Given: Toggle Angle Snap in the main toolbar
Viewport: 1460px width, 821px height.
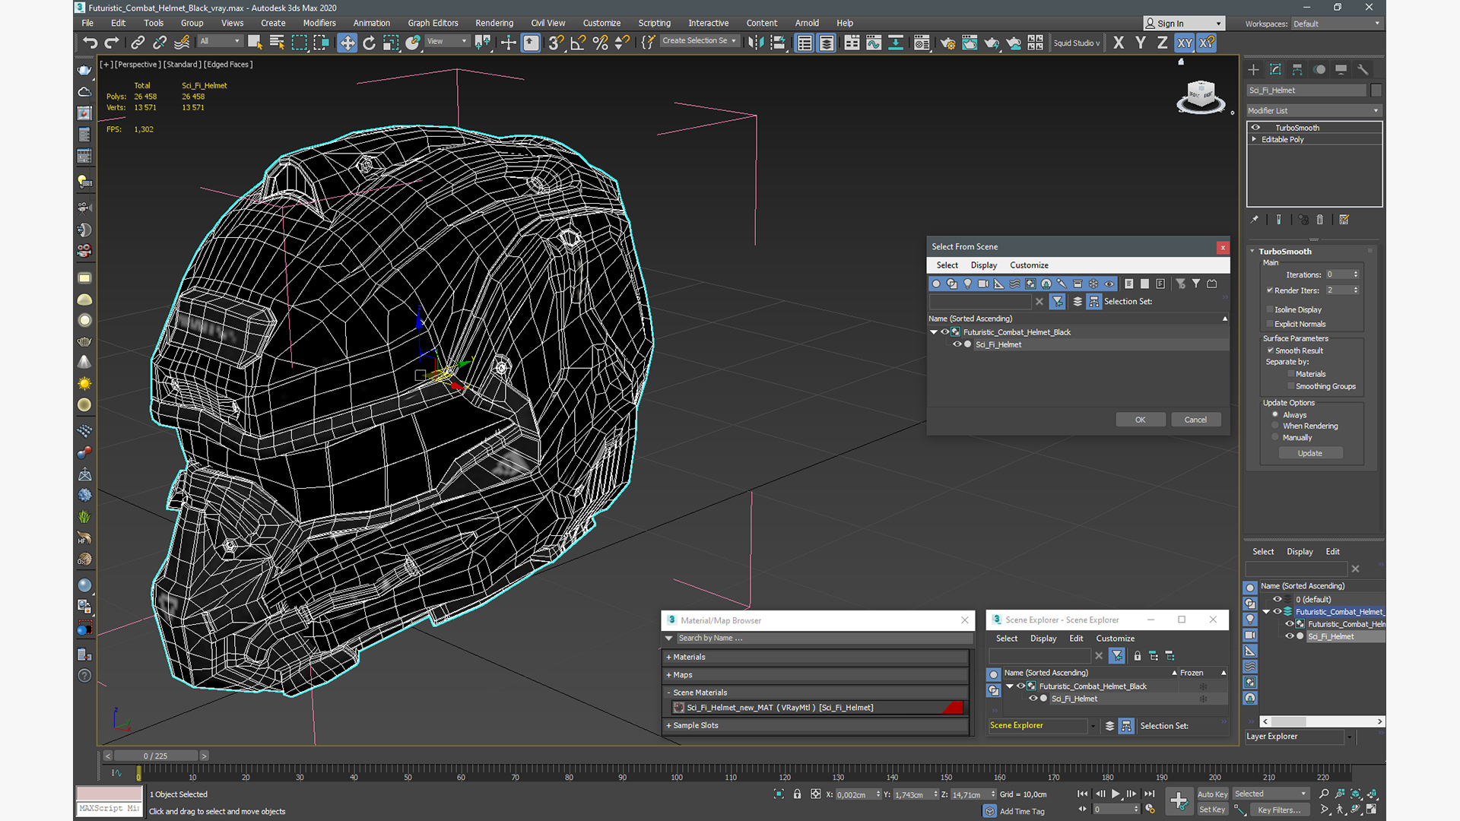Looking at the screenshot, I should click(578, 43).
